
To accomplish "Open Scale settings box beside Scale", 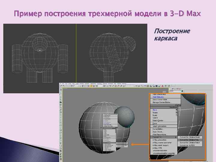I will 176,115.
